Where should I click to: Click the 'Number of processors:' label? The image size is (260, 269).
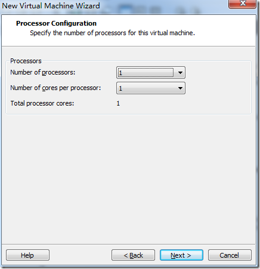[43, 72]
